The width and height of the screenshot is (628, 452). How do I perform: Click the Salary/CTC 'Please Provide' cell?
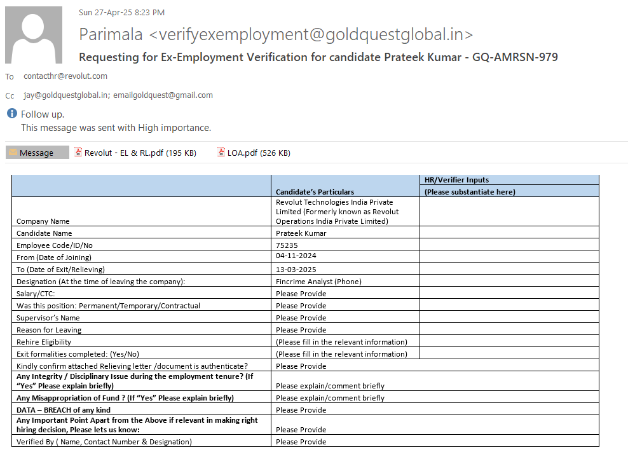(301, 294)
